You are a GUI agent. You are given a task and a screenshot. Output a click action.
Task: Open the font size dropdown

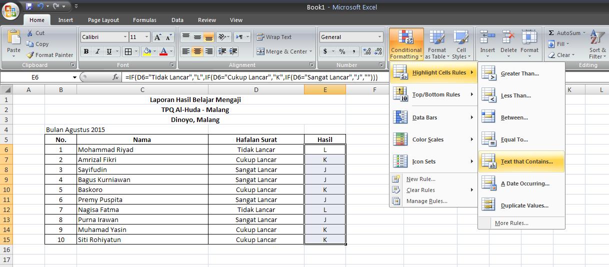(x=146, y=37)
